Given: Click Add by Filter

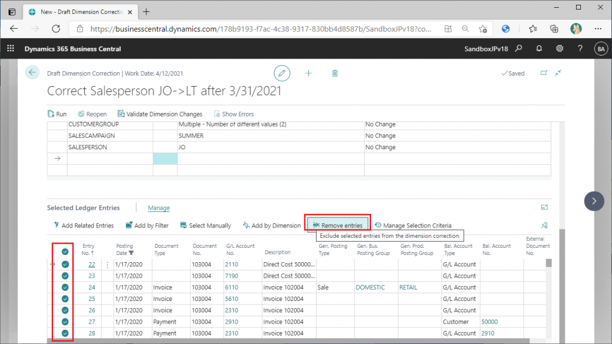Looking at the screenshot, I should [147, 225].
